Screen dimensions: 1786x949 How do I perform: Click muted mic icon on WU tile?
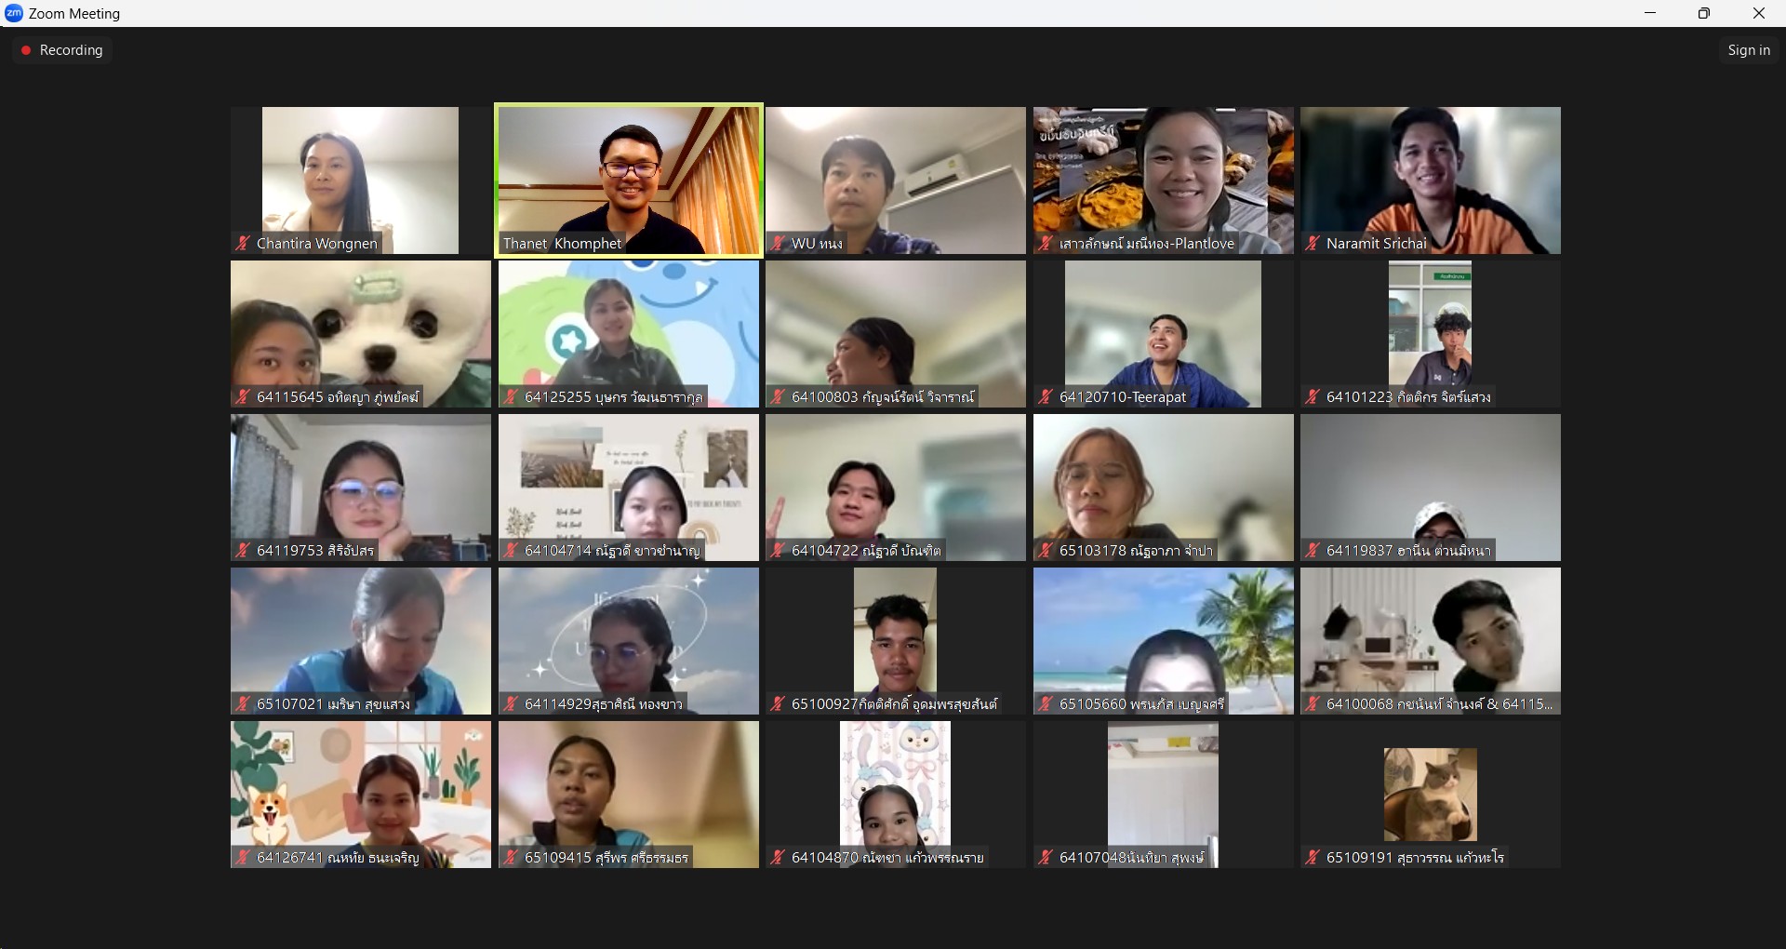pos(778,244)
